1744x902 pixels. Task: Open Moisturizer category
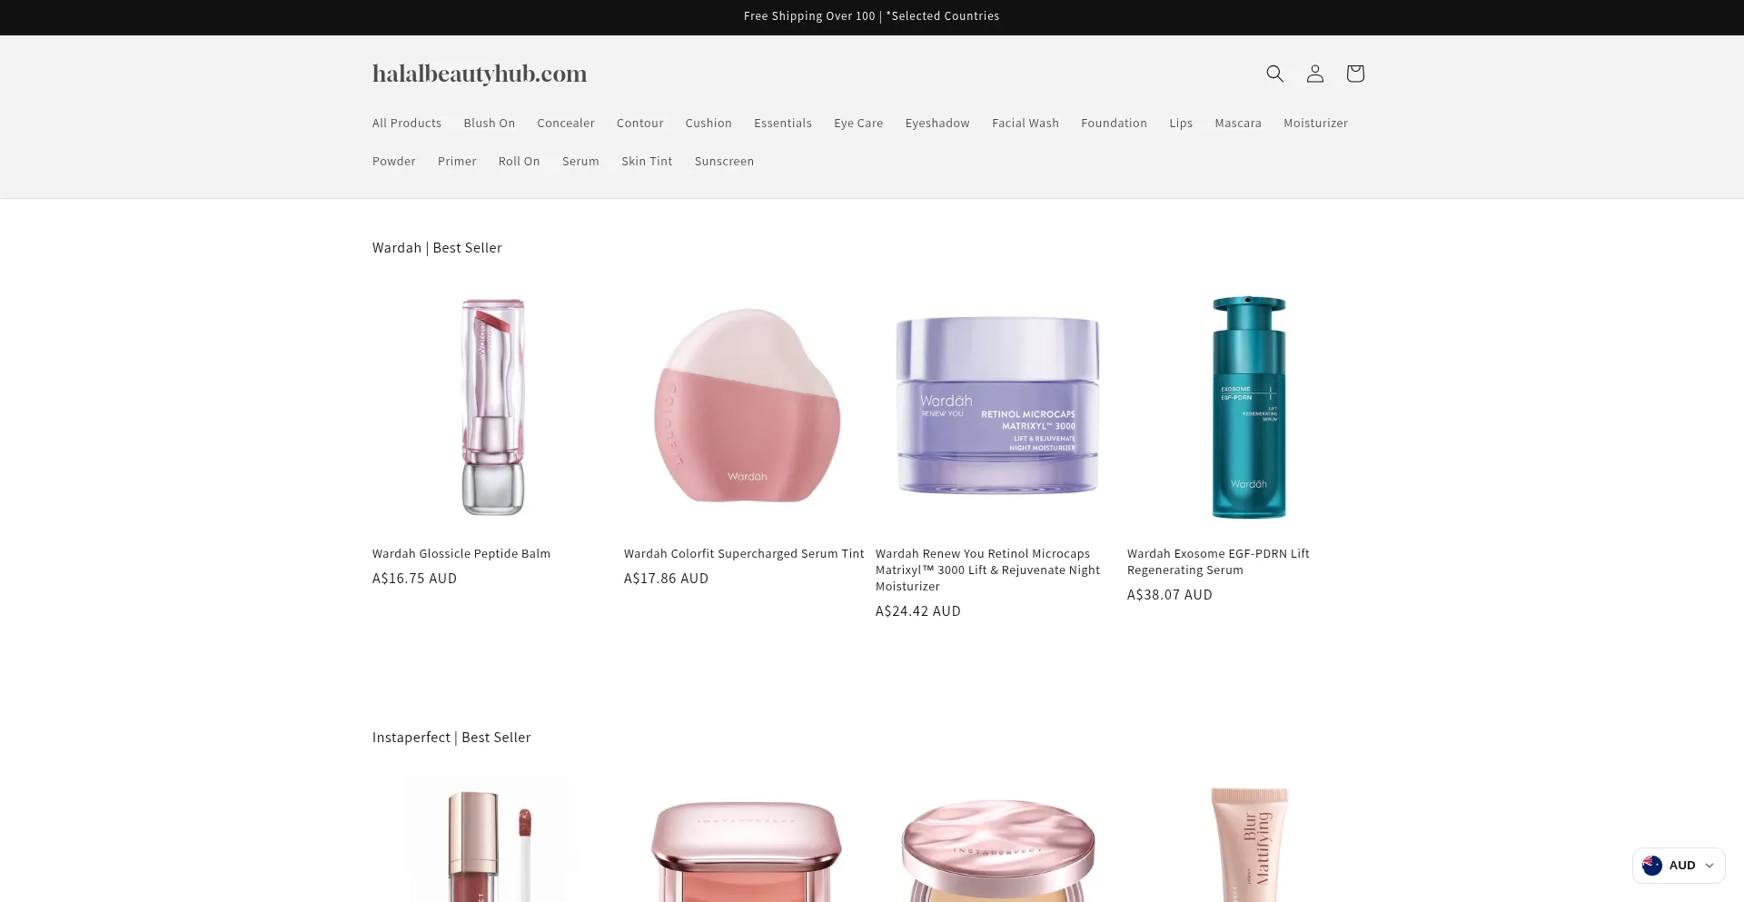(1315, 124)
